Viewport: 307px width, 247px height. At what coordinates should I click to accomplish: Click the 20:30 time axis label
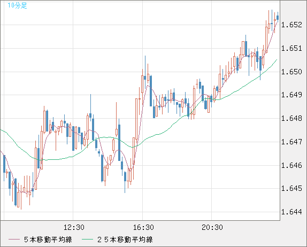point(212,227)
